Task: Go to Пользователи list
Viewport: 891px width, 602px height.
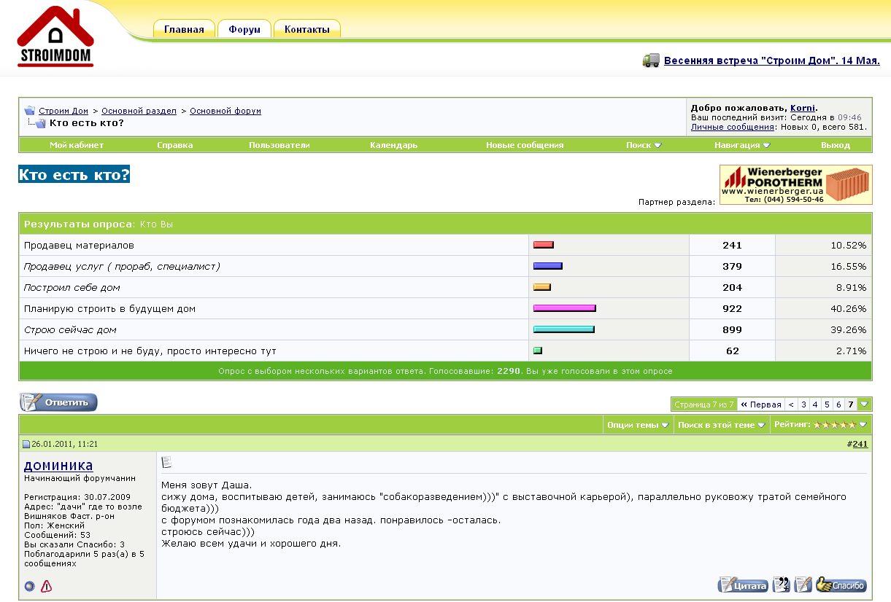Action: [x=279, y=145]
